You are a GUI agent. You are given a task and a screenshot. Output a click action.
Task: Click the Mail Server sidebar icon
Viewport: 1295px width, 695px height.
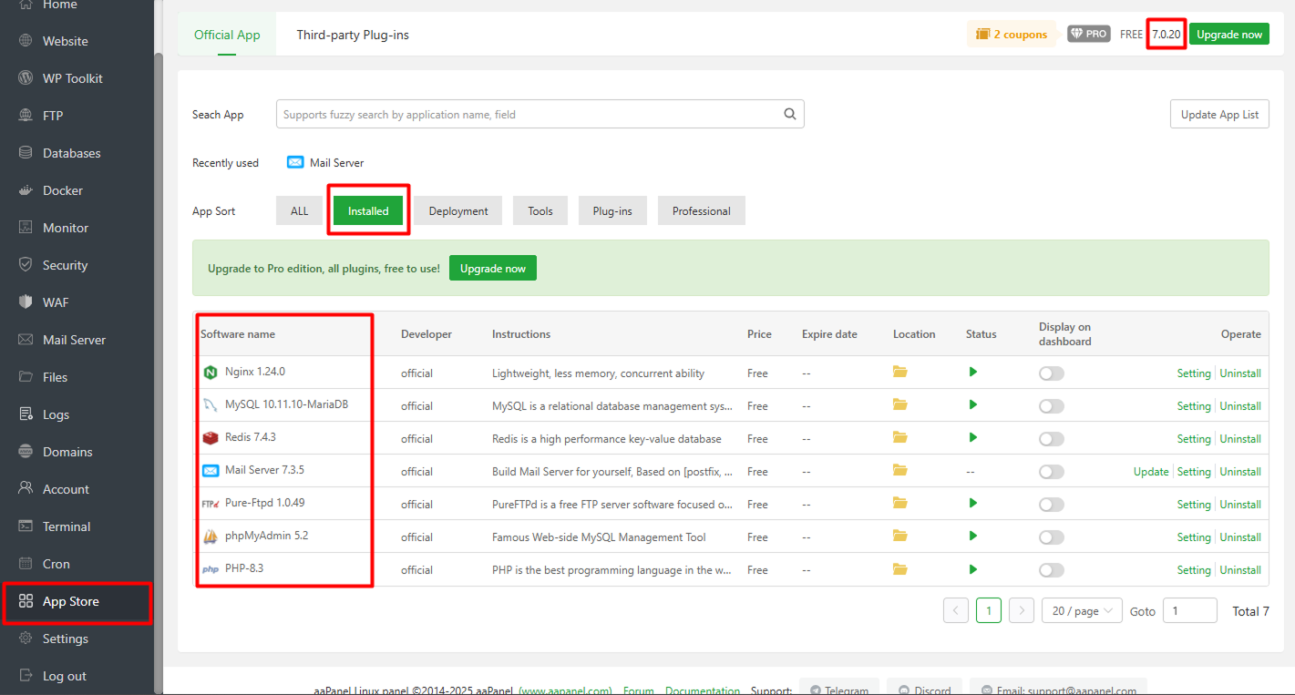tap(25, 339)
